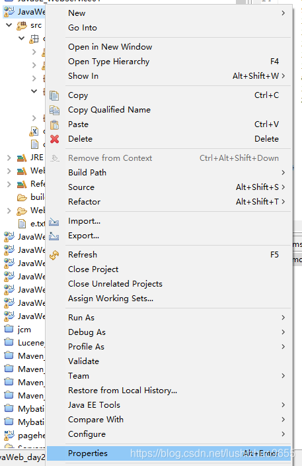This screenshot has width=302, height=466.
Task: Expand the Compare With submenu arrow
Action: tap(283, 420)
